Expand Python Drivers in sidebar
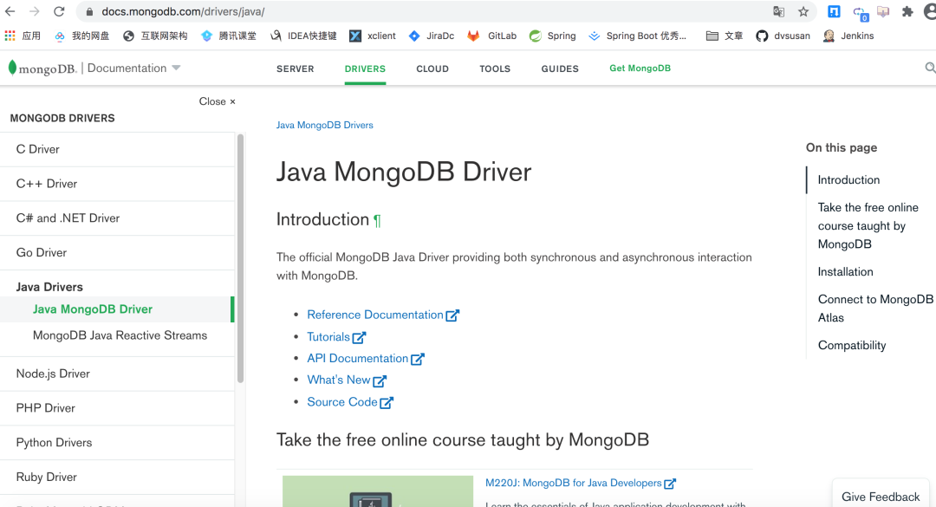 coord(117,443)
